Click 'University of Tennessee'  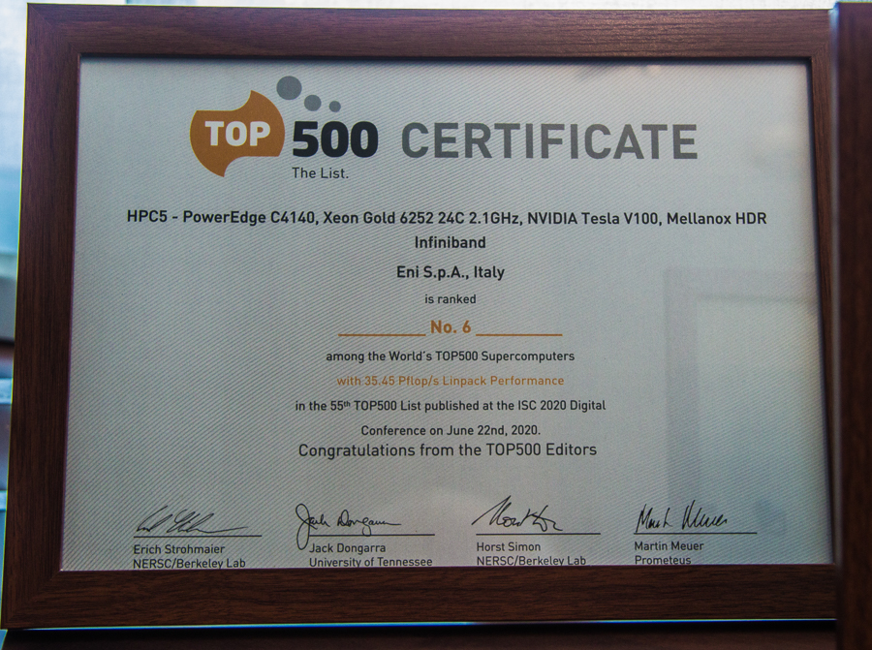[x=370, y=562]
